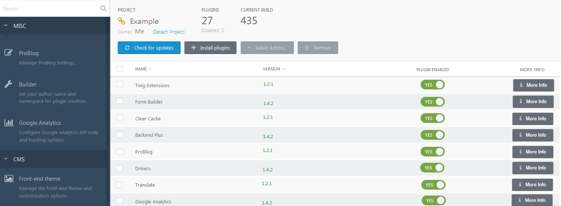The image size is (561, 206).
Task: Open More Info for Clear Cache
Action: (x=533, y=118)
